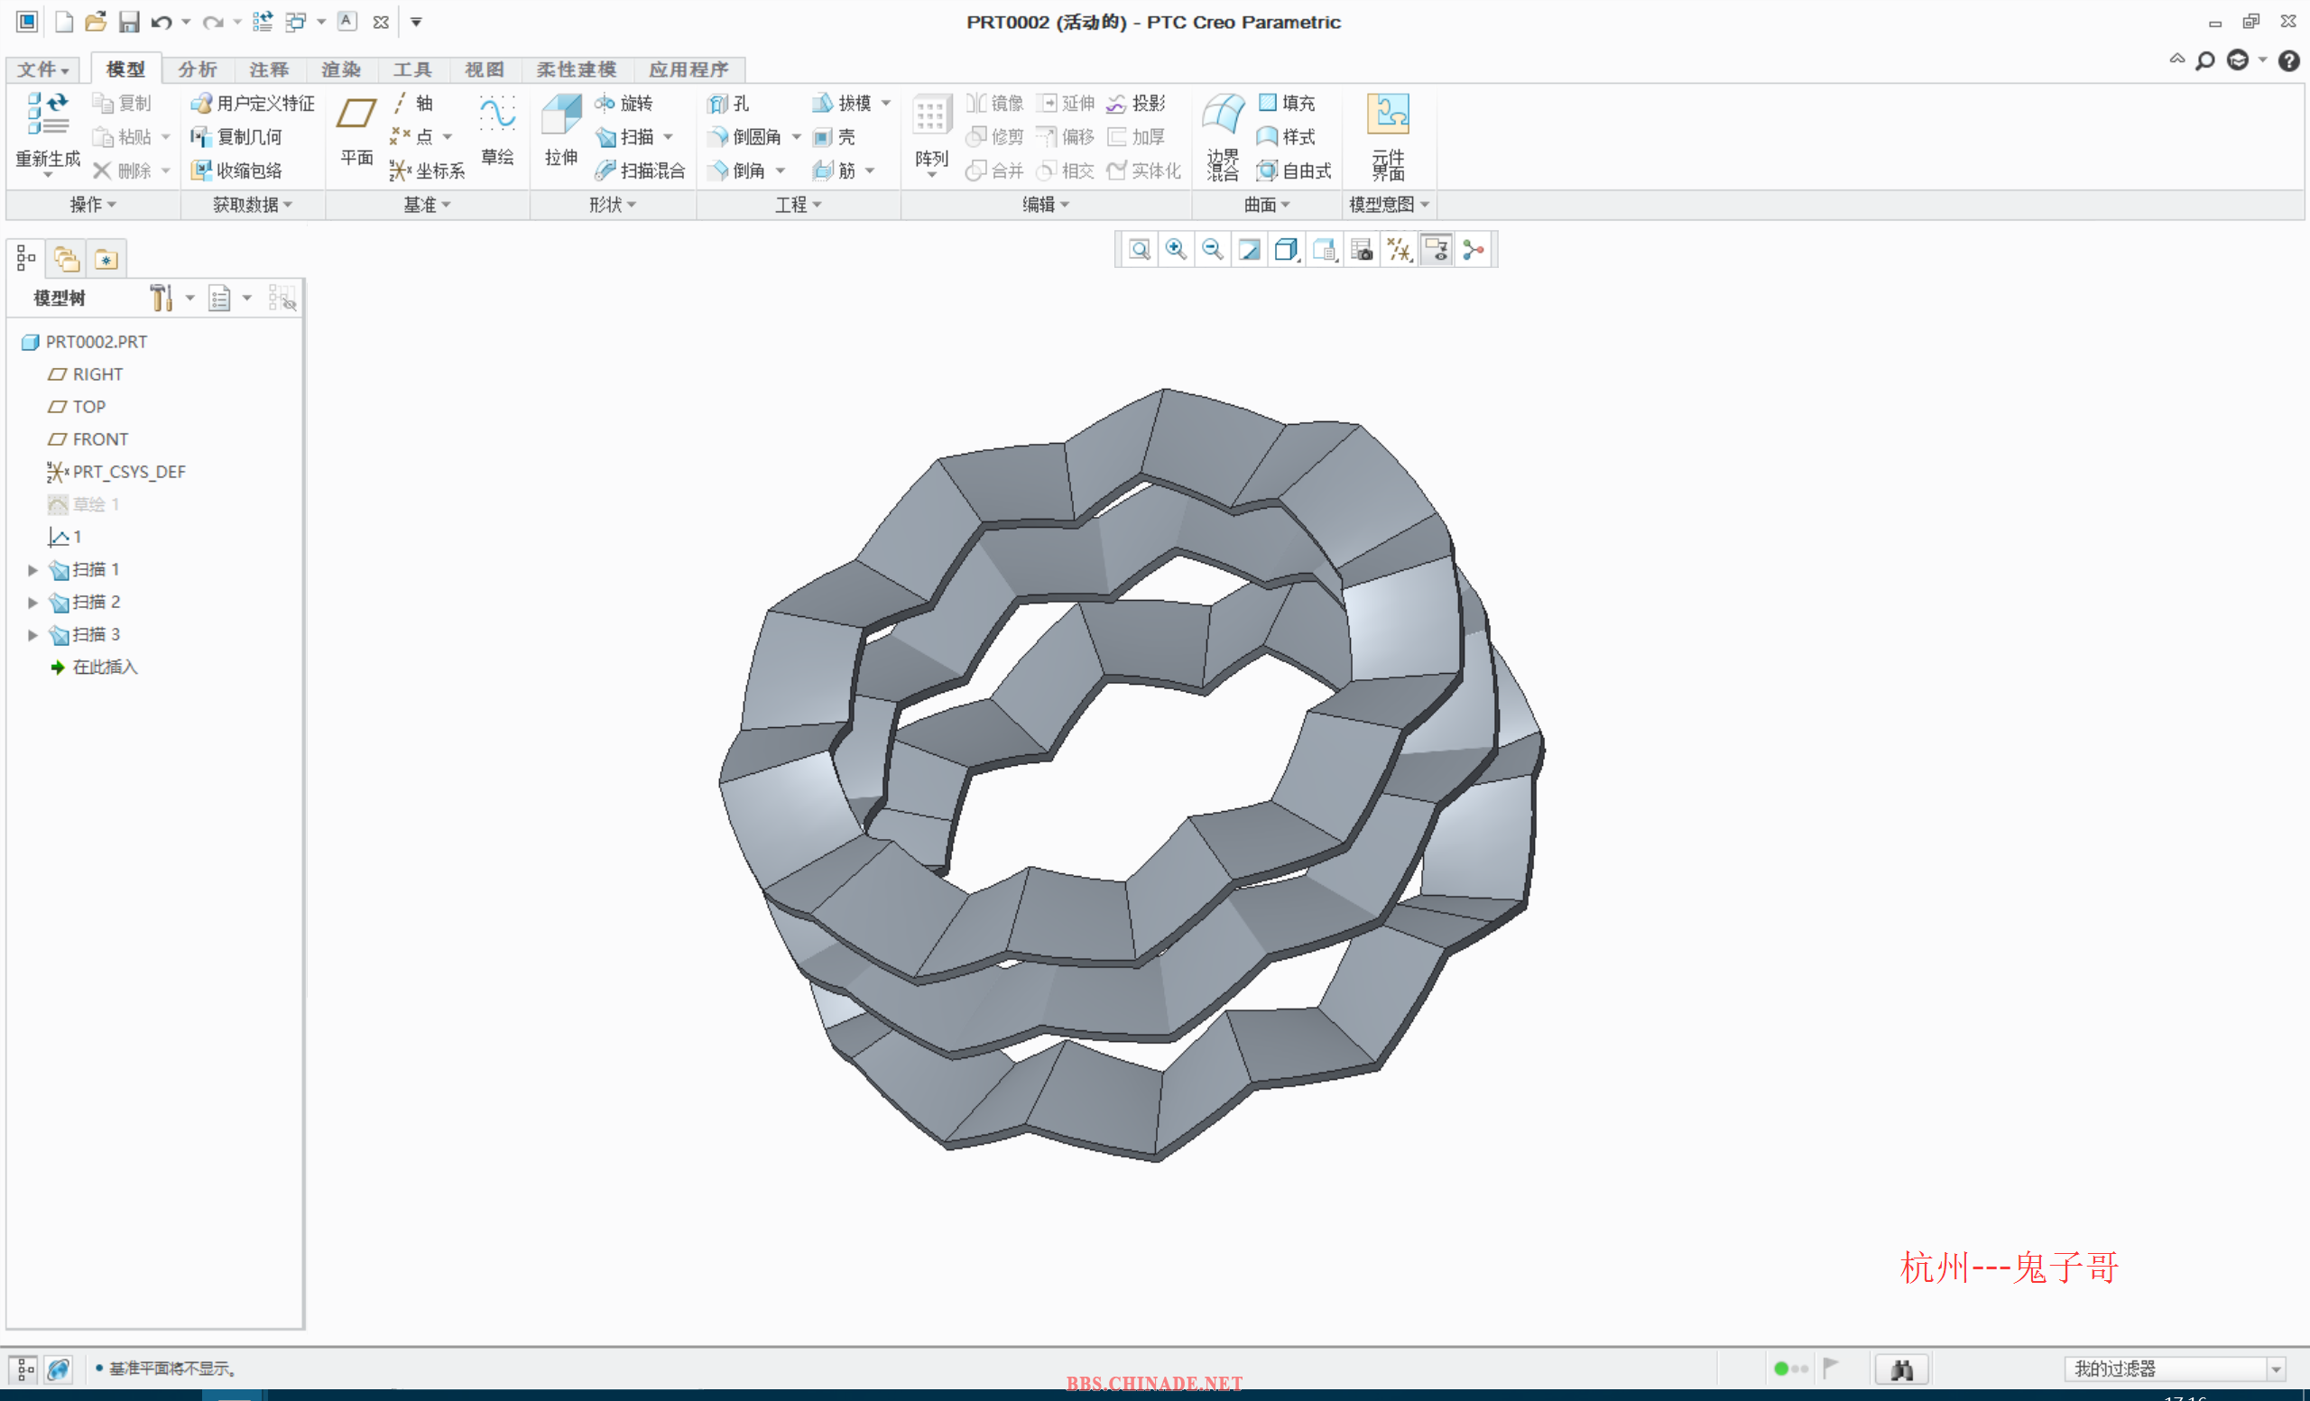The height and width of the screenshot is (1401, 2310).
Task: Open the 我的过滤器 selection filter dropdown
Action: point(2174,1369)
